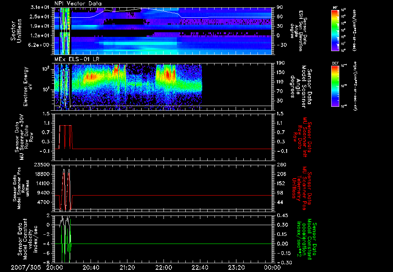Select the 4700 scanner position value
The image size is (393, 272).
coord(43,202)
